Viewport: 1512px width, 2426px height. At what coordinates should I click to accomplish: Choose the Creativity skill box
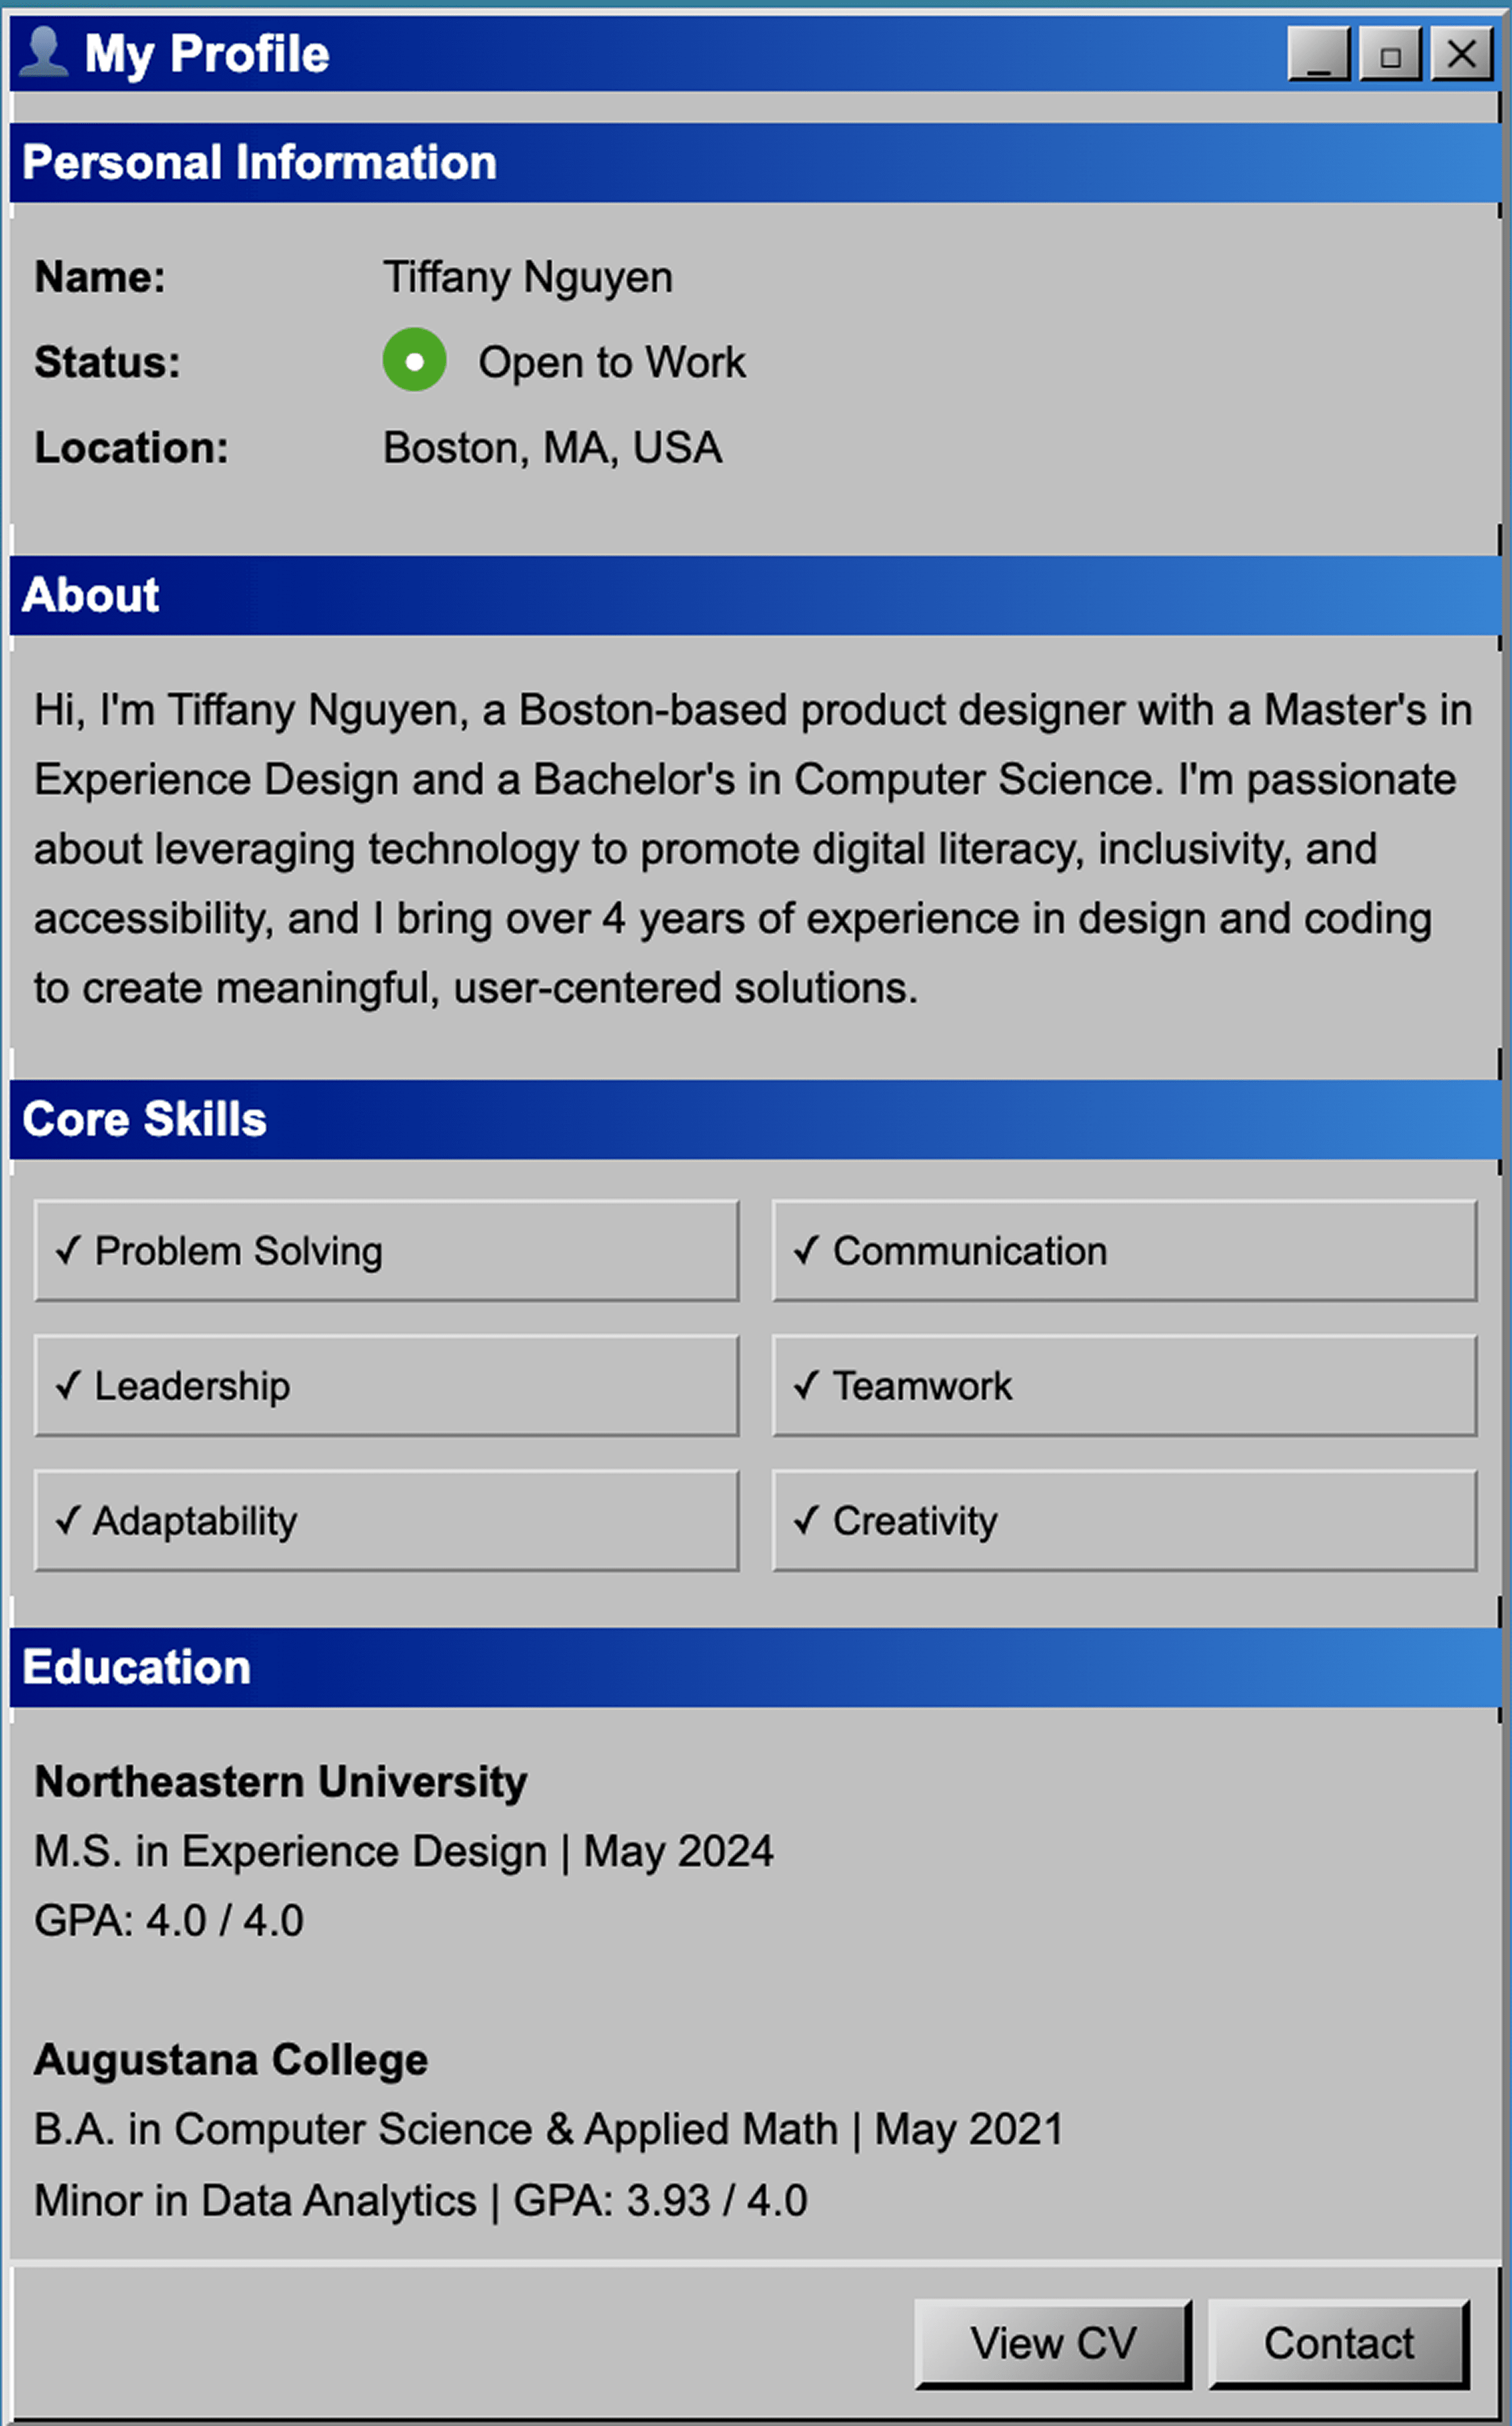pyautogui.click(x=1124, y=1521)
